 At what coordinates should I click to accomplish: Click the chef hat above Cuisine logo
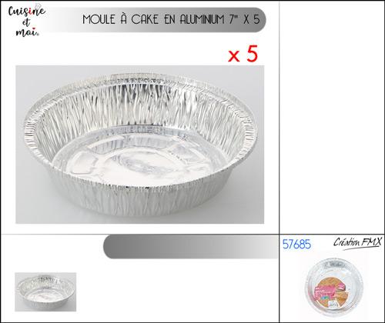[38, 6]
